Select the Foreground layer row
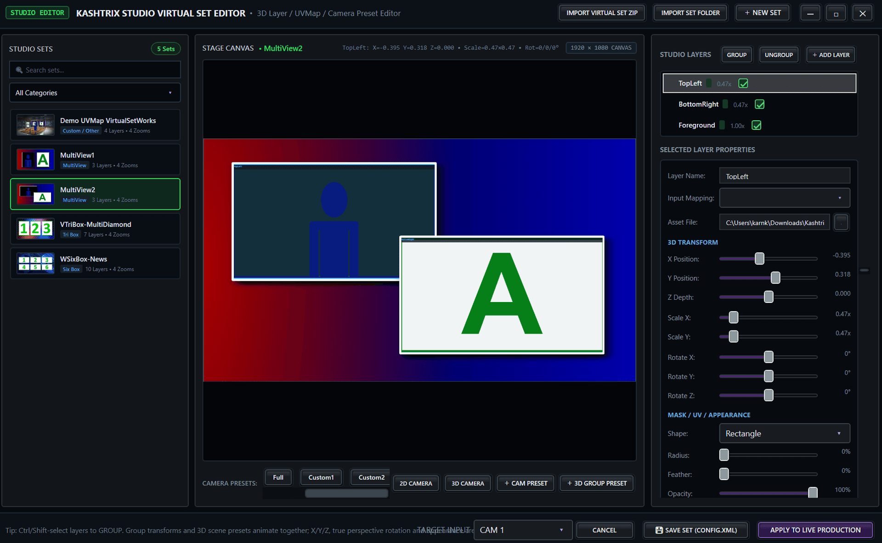 [759, 125]
